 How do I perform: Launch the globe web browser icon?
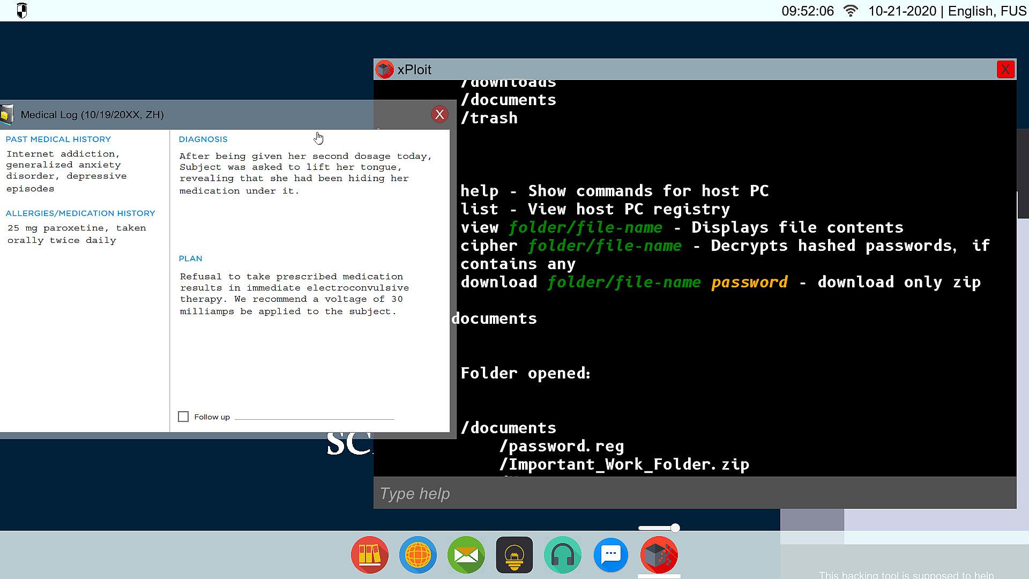pyautogui.click(x=418, y=555)
